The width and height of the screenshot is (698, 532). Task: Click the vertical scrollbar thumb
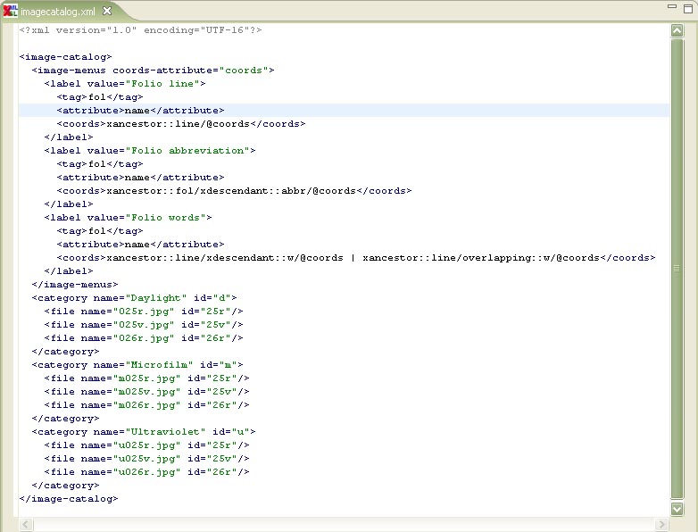click(677, 269)
